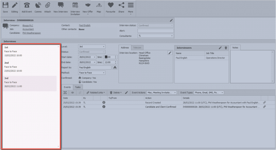This screenshot has height=150, width=276.
Task: Search Report to with binoculars icon
Action: click(115, 68)
